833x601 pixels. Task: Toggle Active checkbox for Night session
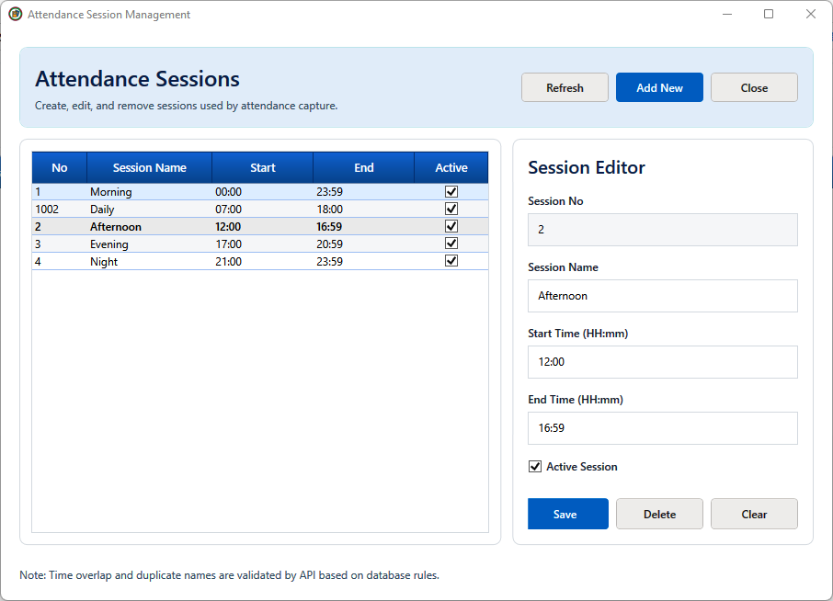(x=451, y=261)
